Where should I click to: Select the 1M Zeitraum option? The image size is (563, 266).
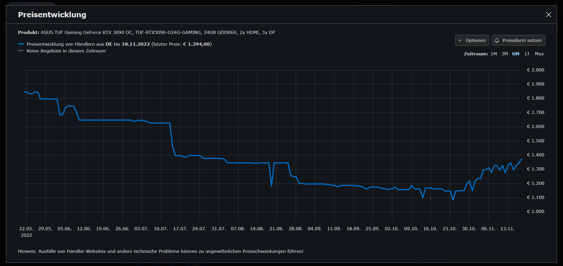coord(494,54)
